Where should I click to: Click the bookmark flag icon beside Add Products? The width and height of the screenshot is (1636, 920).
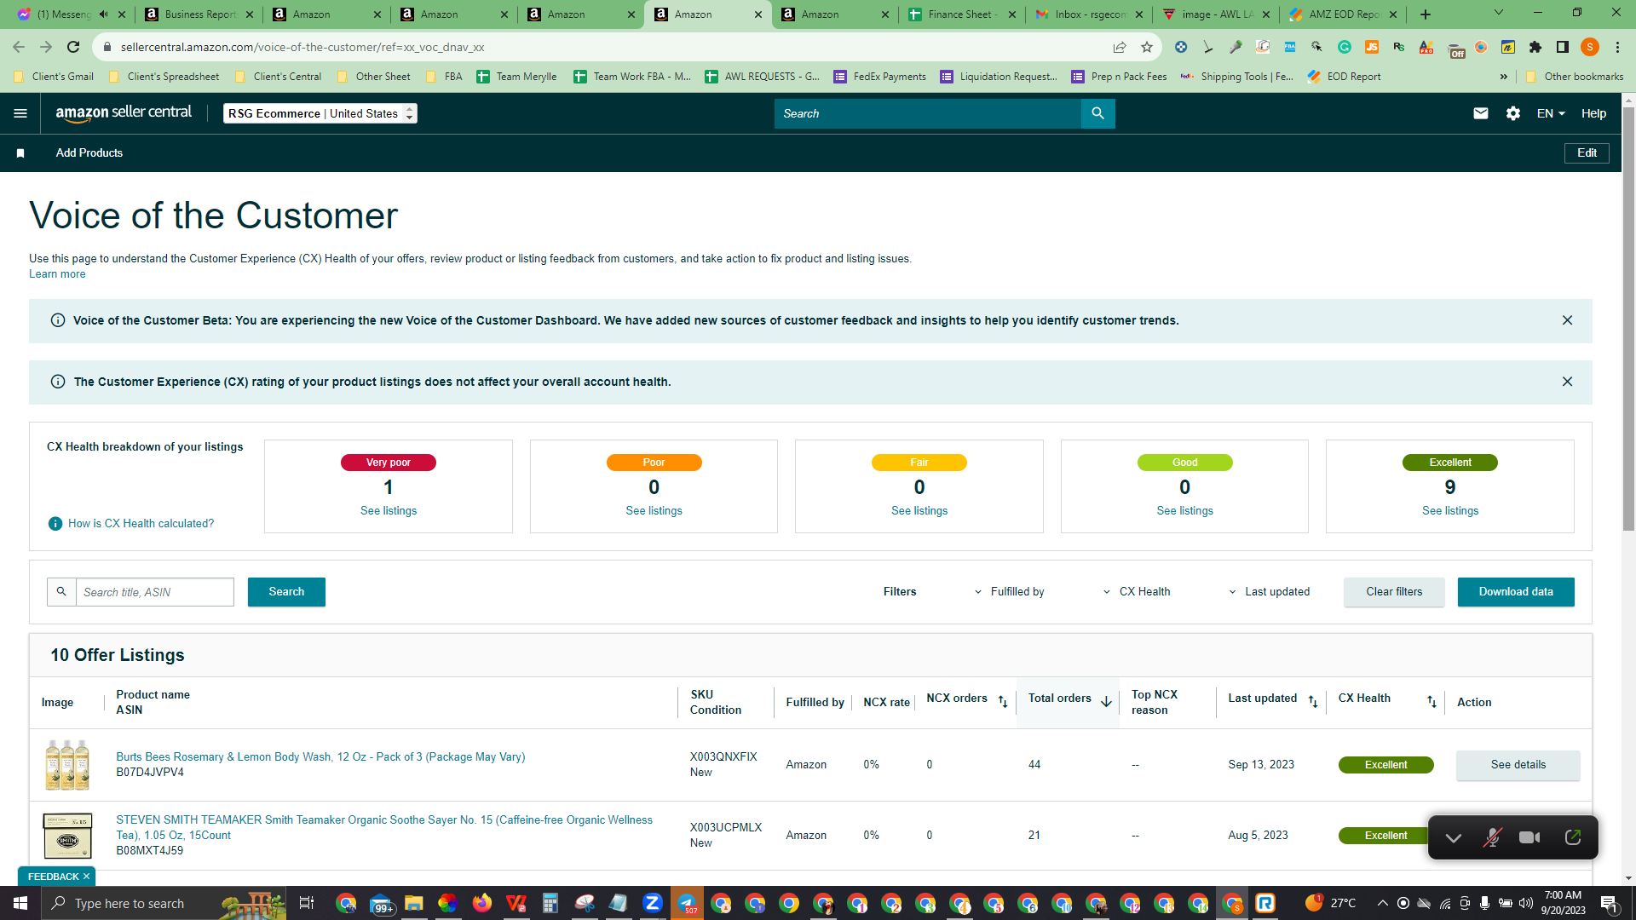click(20, 153)
